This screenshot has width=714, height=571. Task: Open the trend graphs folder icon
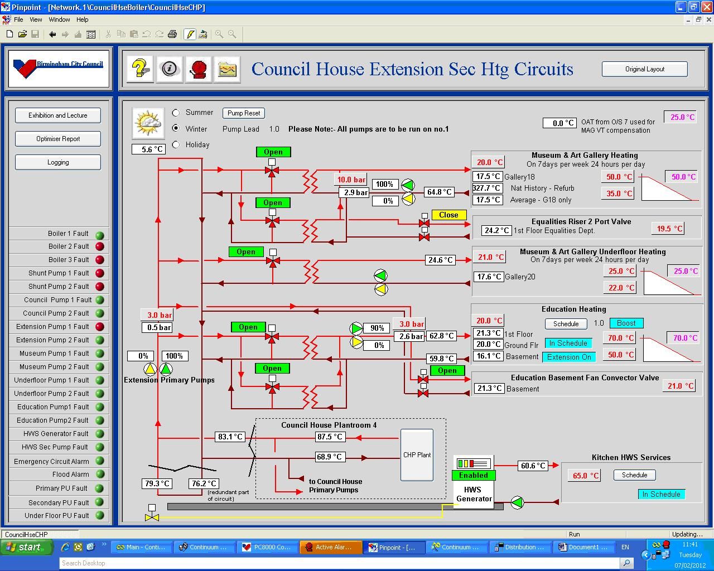coord(227,69)
